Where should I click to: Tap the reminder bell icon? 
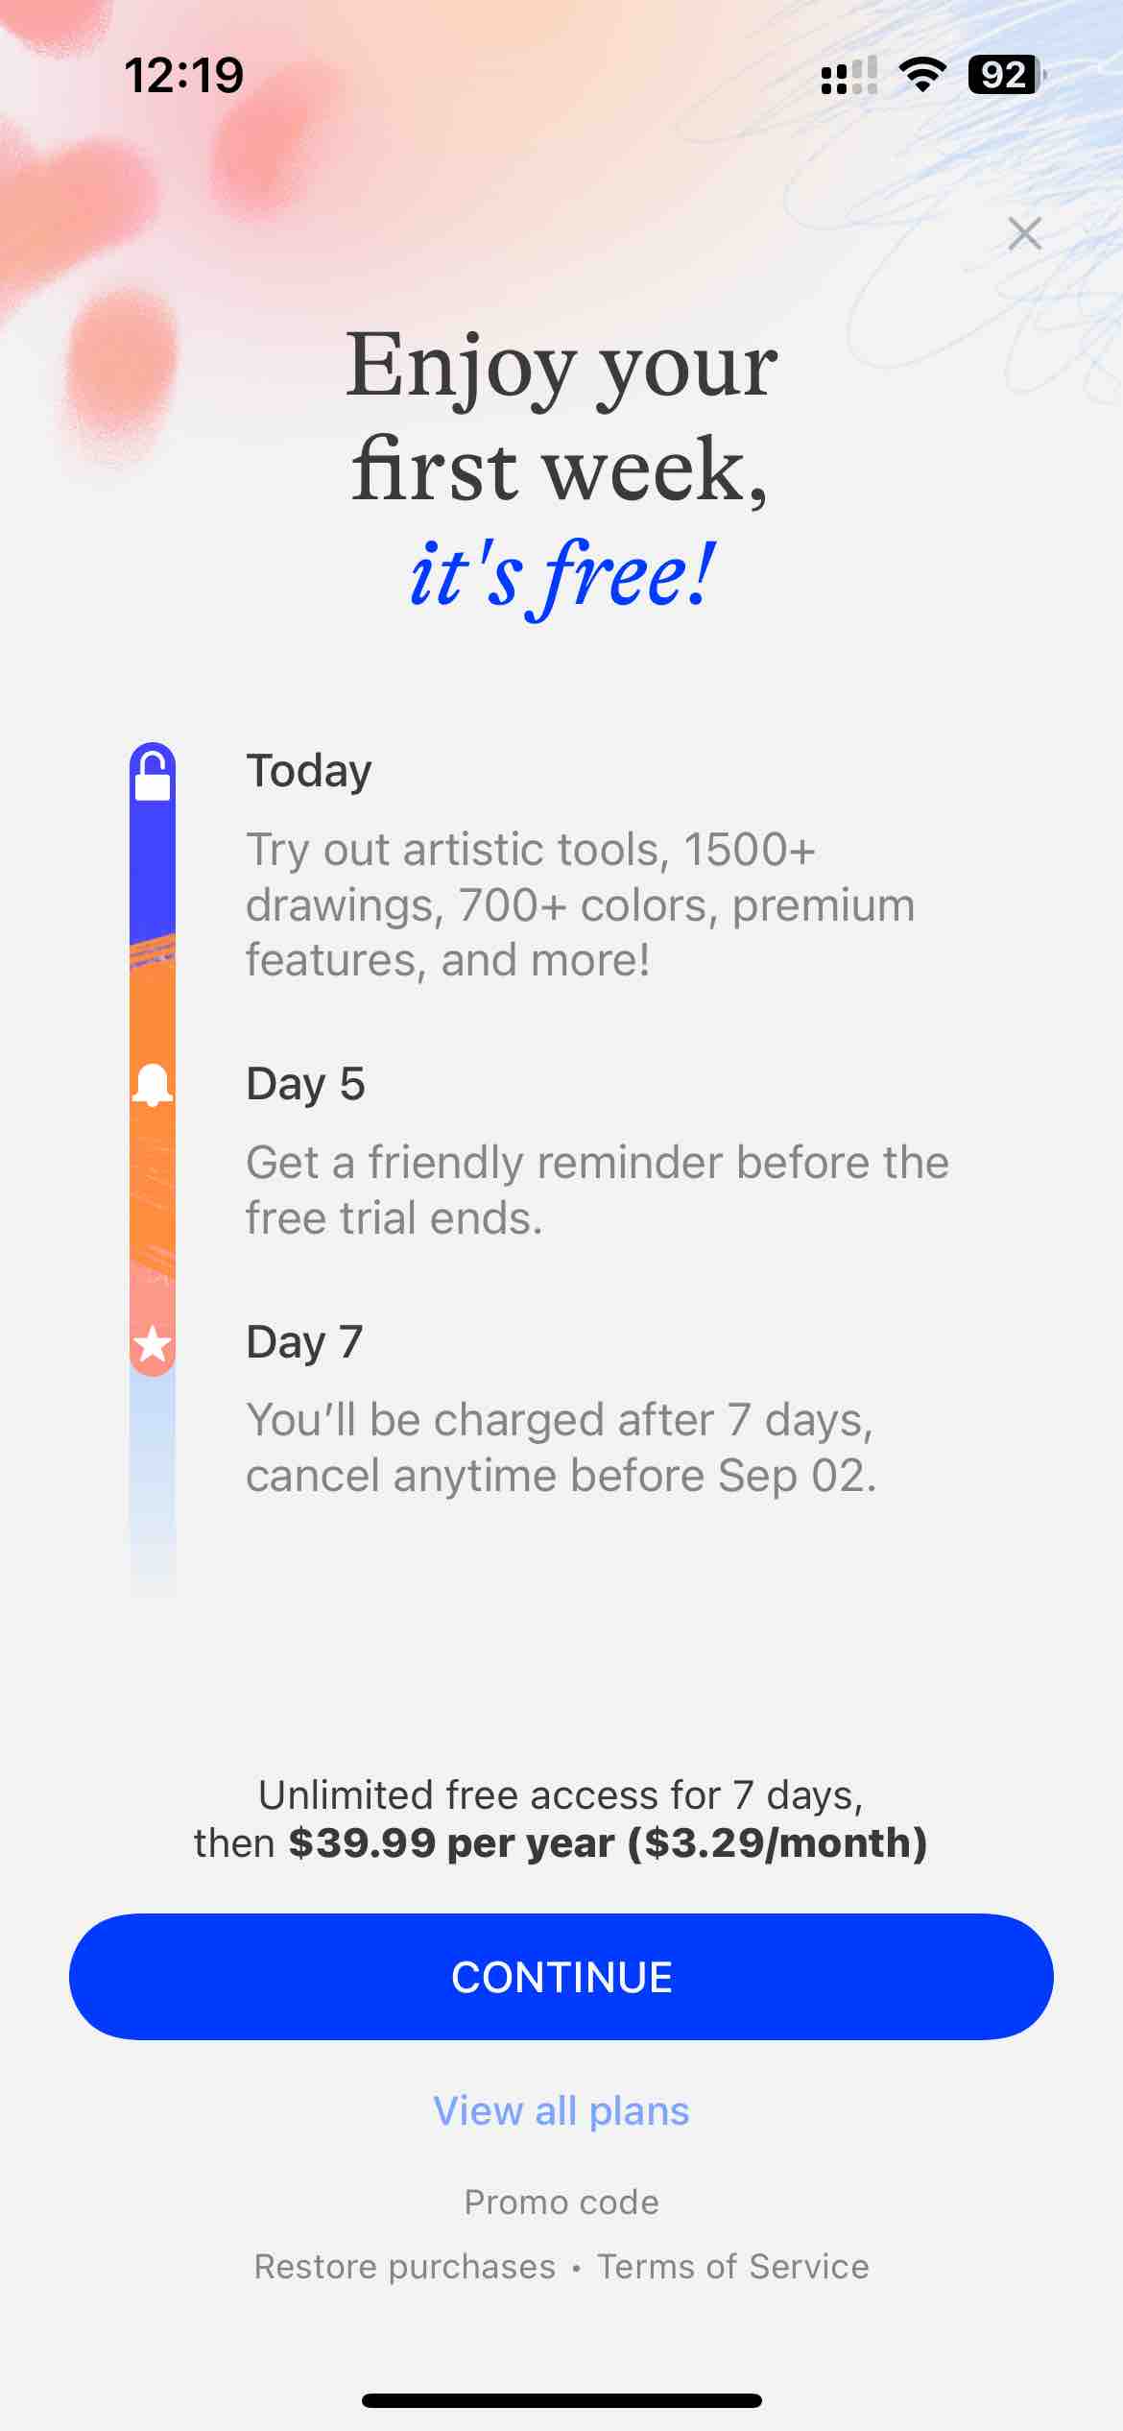(153, 1085)
